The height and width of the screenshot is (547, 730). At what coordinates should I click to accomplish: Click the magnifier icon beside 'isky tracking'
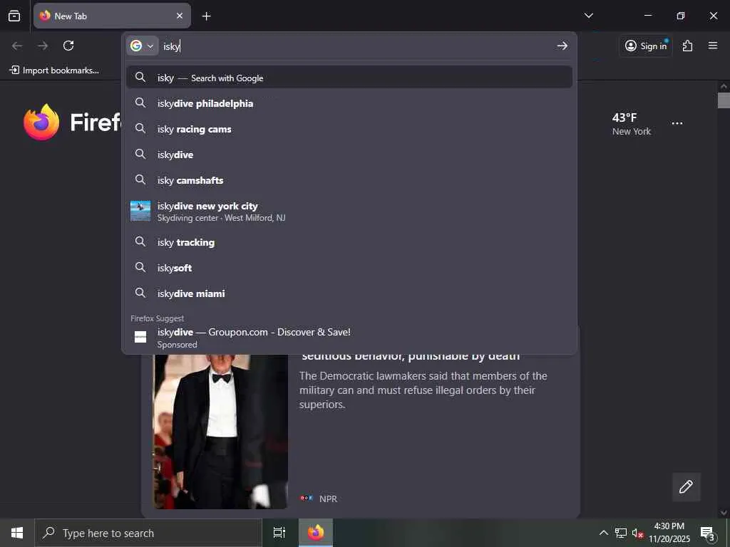(140, 241)
